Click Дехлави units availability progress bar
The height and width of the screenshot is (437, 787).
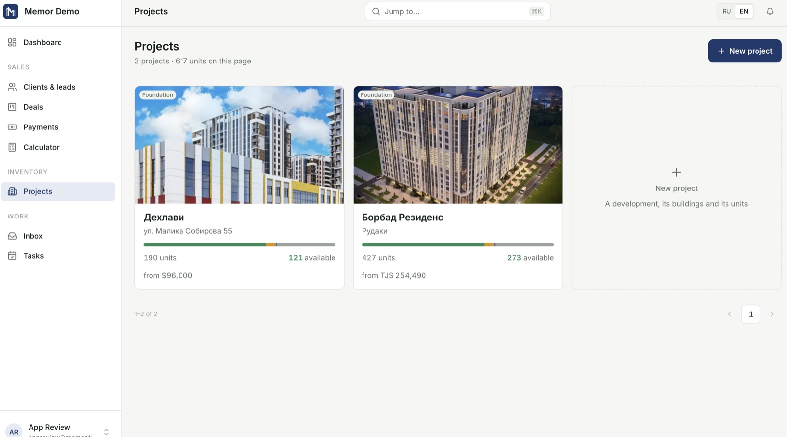tap(239, 244)
